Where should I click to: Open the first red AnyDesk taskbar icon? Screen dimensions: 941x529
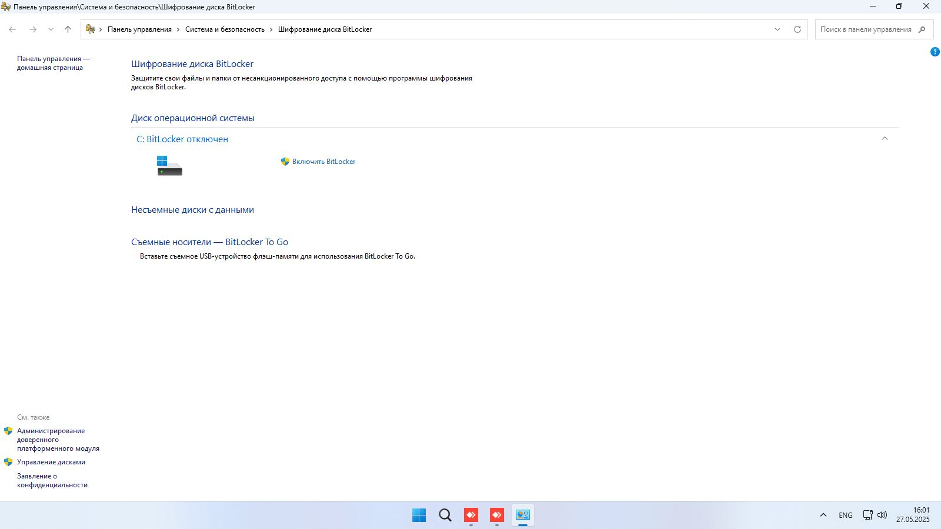click(471, 515)
